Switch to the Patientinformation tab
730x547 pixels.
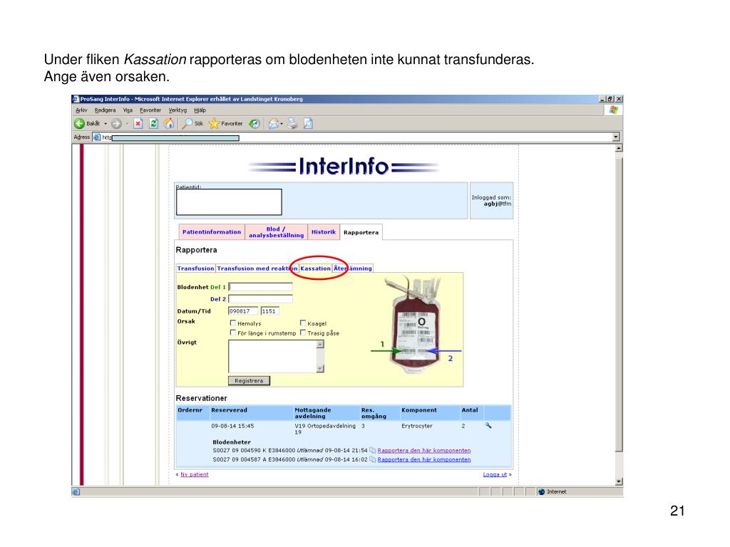pyautogui.click(x=212, y=232)
